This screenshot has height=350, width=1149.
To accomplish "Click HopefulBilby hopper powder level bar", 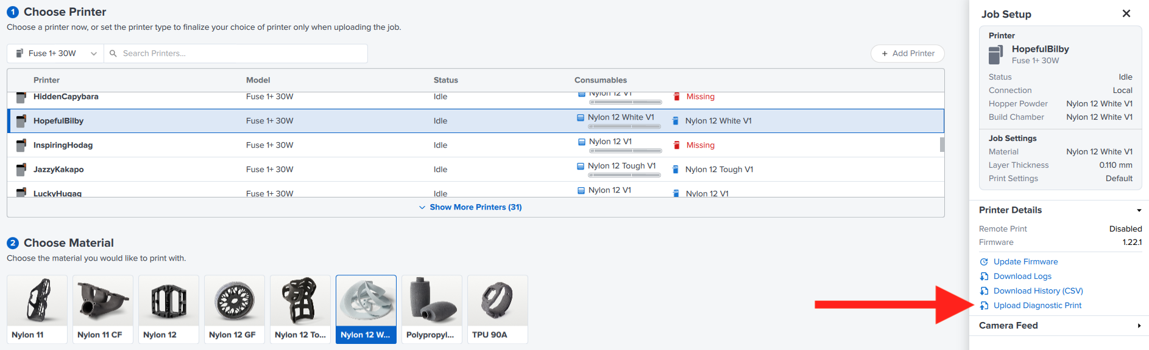I will point(624,126).
